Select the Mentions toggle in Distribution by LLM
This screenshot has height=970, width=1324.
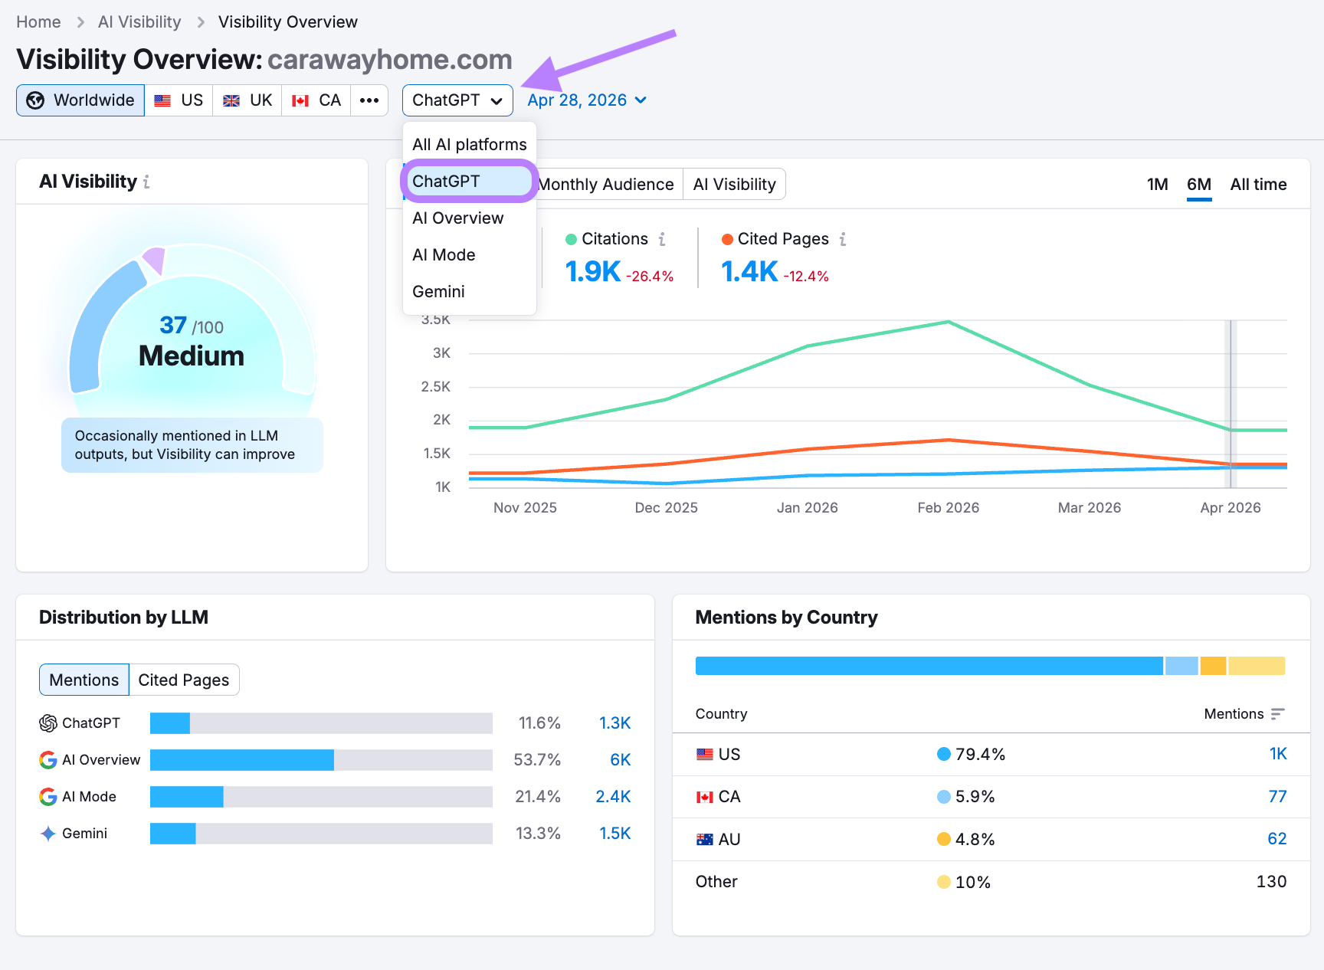[x=84, y=680]
